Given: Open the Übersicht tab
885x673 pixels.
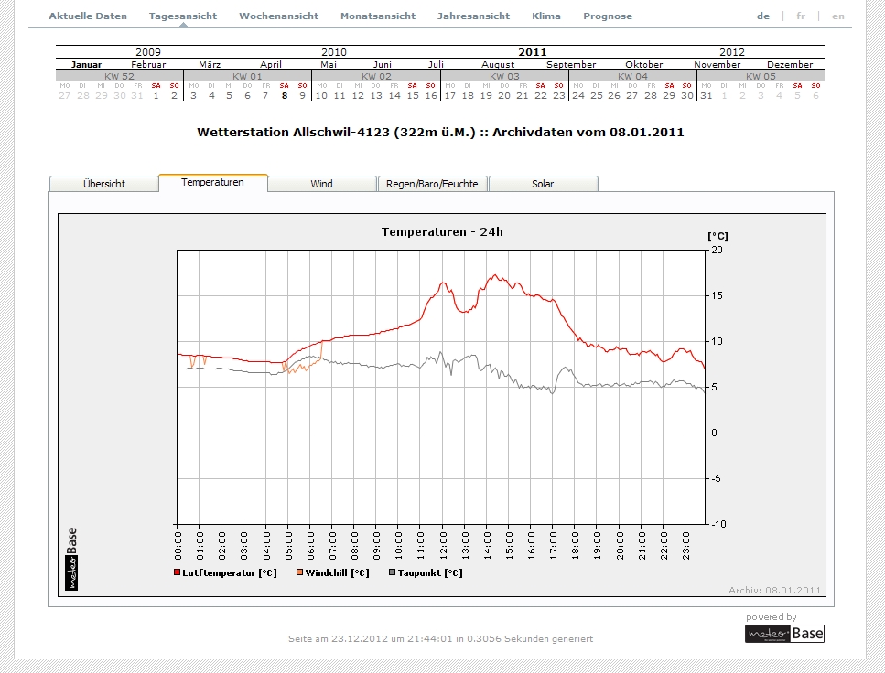Looking at the screenshot, I should 103,184.
